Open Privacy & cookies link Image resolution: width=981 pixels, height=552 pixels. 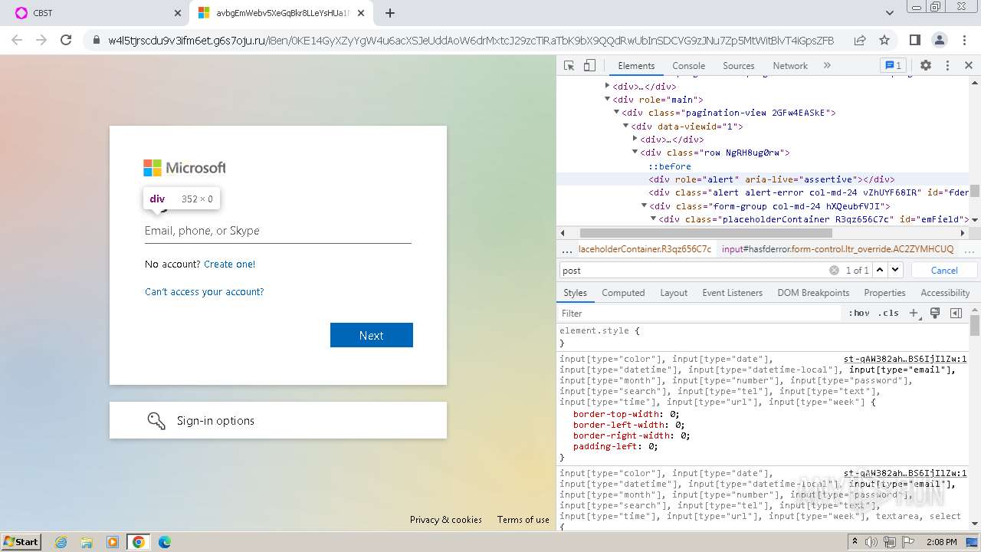pyautogui.click(x=446, y=519)
